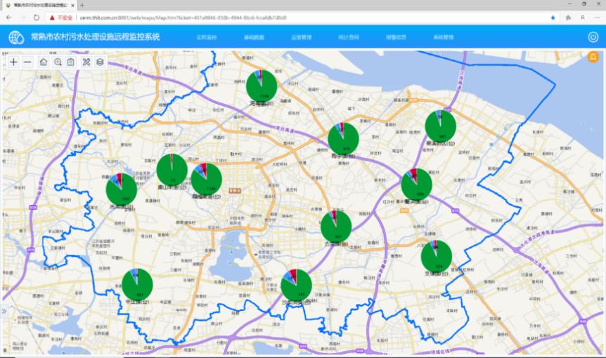Open the 实时监控 menu

pyautogui.click(x=206, y=37)
